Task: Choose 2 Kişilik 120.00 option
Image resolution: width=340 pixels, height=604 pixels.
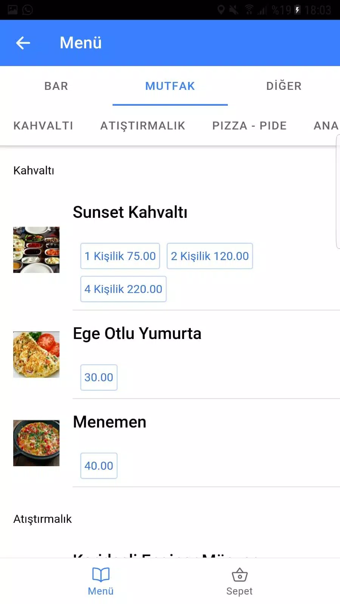Action: (x=210, y=256)
